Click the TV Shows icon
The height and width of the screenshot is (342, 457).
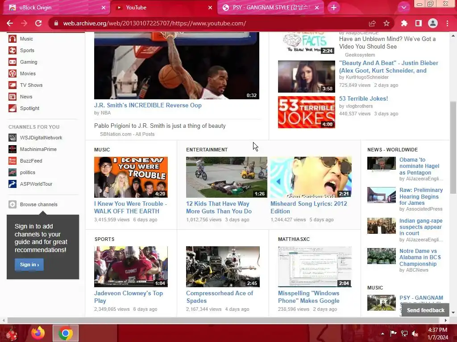click(12, 85)
